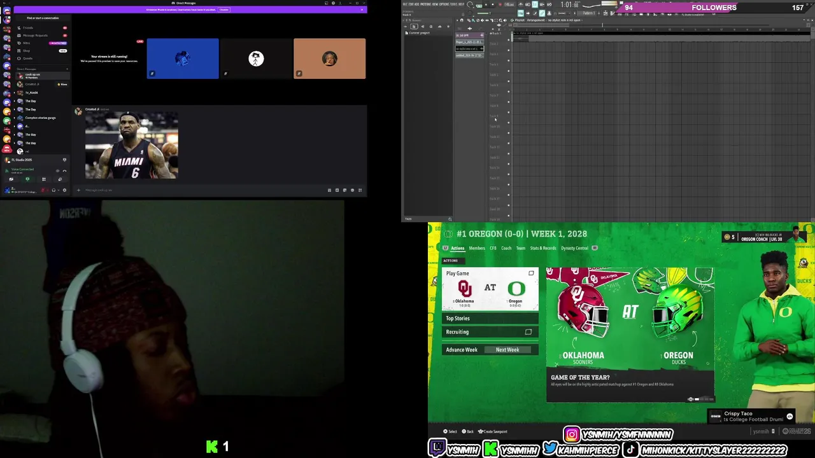Image resolution: width=815 pixels, height=458 pixels.
Task: Click Next Week option
Action: (x=507, y=350)
